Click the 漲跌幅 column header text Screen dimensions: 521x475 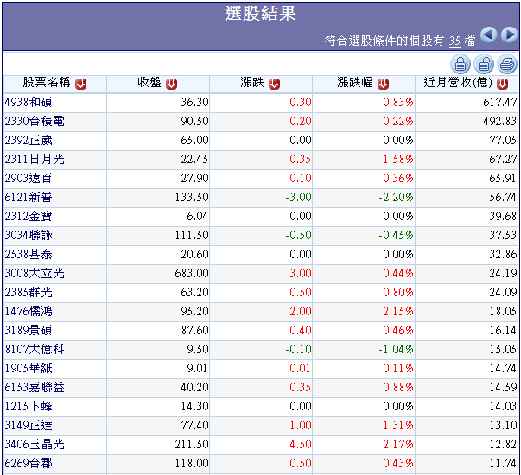(x=355, y=82)
